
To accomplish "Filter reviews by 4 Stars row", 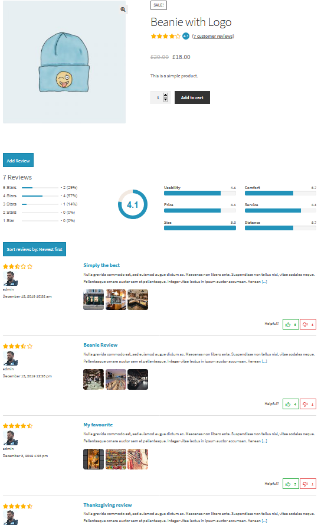I will (x=40, y=196).
